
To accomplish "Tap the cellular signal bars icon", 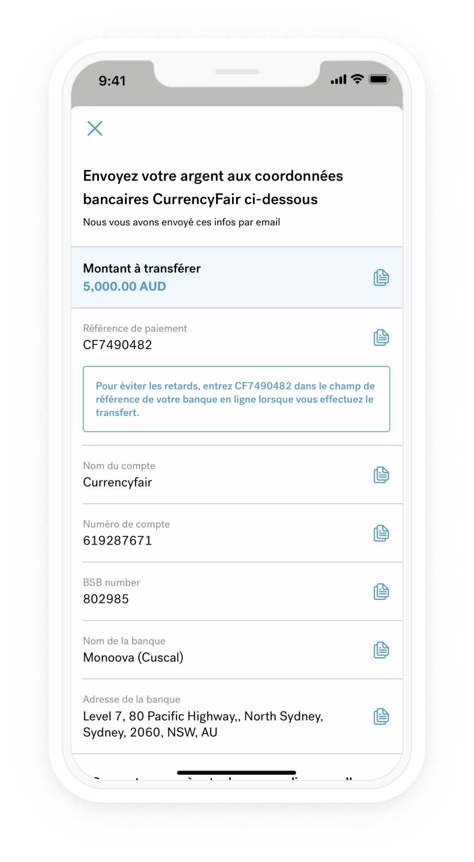I will click(338, 79).
